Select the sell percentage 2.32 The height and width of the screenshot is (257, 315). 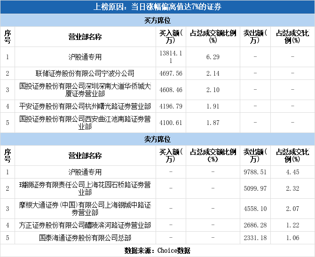293,188
